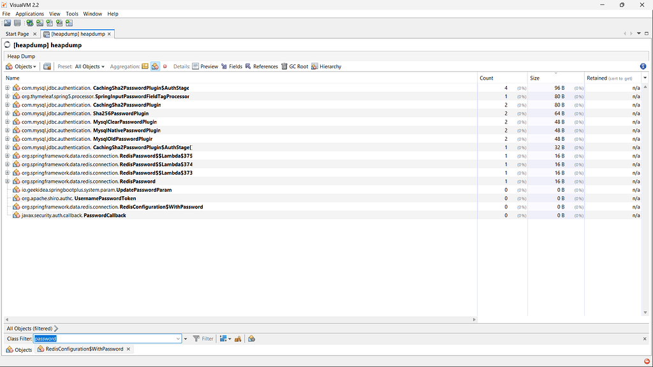The height and width of the screenshot is (367, 653).
Task: Open the Applications menu
Action: 30,13
